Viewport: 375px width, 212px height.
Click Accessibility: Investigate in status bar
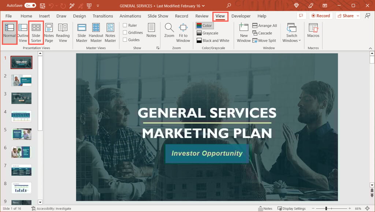[x=51, y=208]
